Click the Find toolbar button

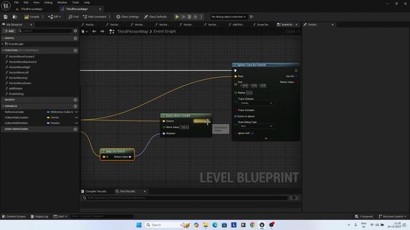74,17
